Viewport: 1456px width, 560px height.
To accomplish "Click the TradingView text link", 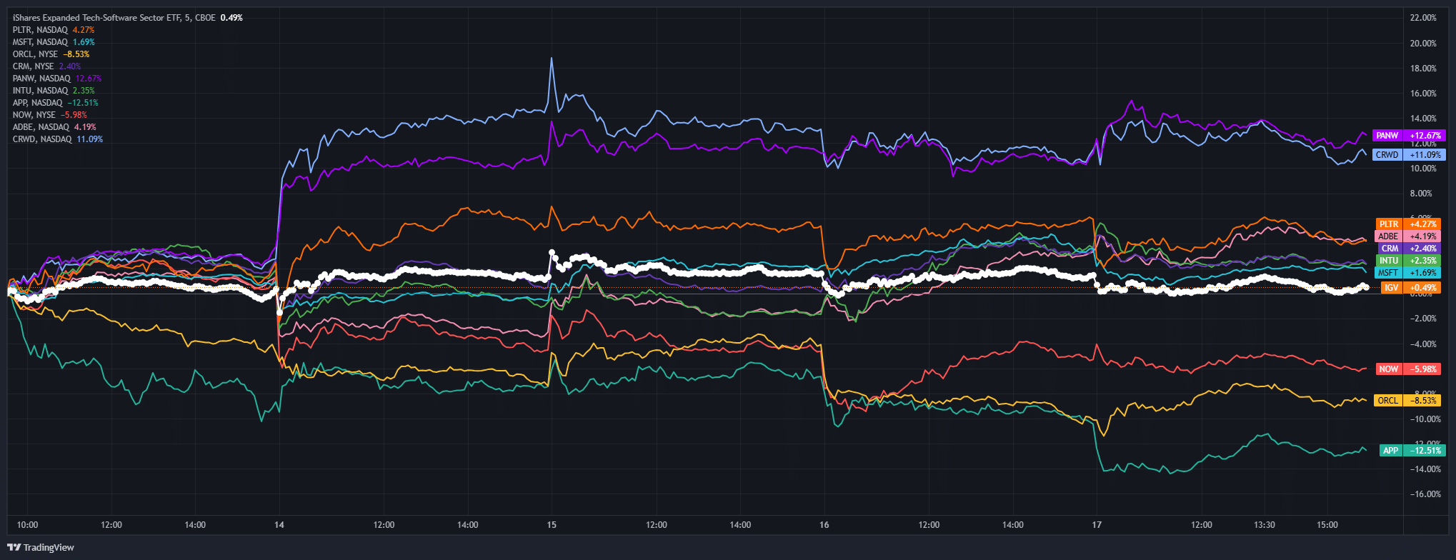I will [x=49, y=548].
